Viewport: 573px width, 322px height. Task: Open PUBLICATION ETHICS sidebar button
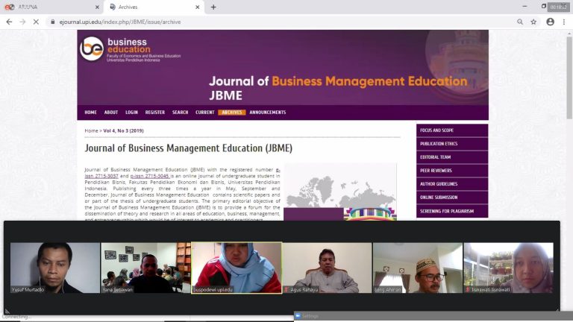pos(452,144)
